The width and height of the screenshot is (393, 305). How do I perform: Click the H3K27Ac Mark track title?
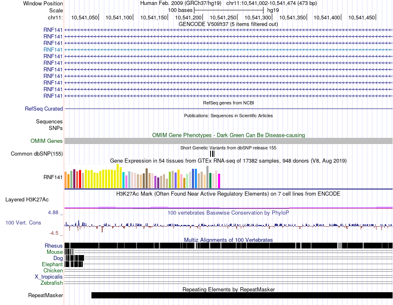coord(228,194)
